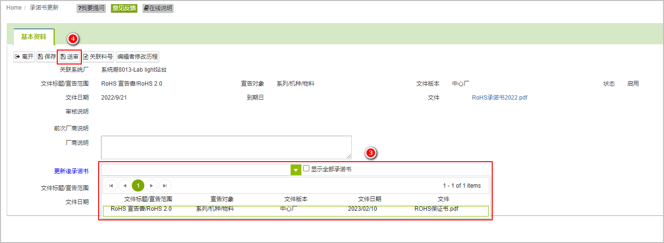Open the RoHS承诺书2022.pdf file link
Viewport: 664px width, 243px height.
(x=499, y=98)
